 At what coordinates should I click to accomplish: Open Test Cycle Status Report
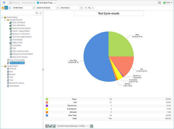pyautogui.click(x=22, y=37)
